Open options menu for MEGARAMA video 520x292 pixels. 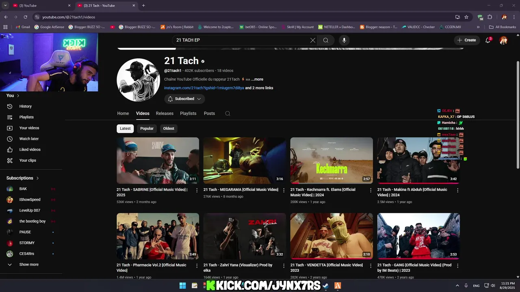[x=284, y=190]
